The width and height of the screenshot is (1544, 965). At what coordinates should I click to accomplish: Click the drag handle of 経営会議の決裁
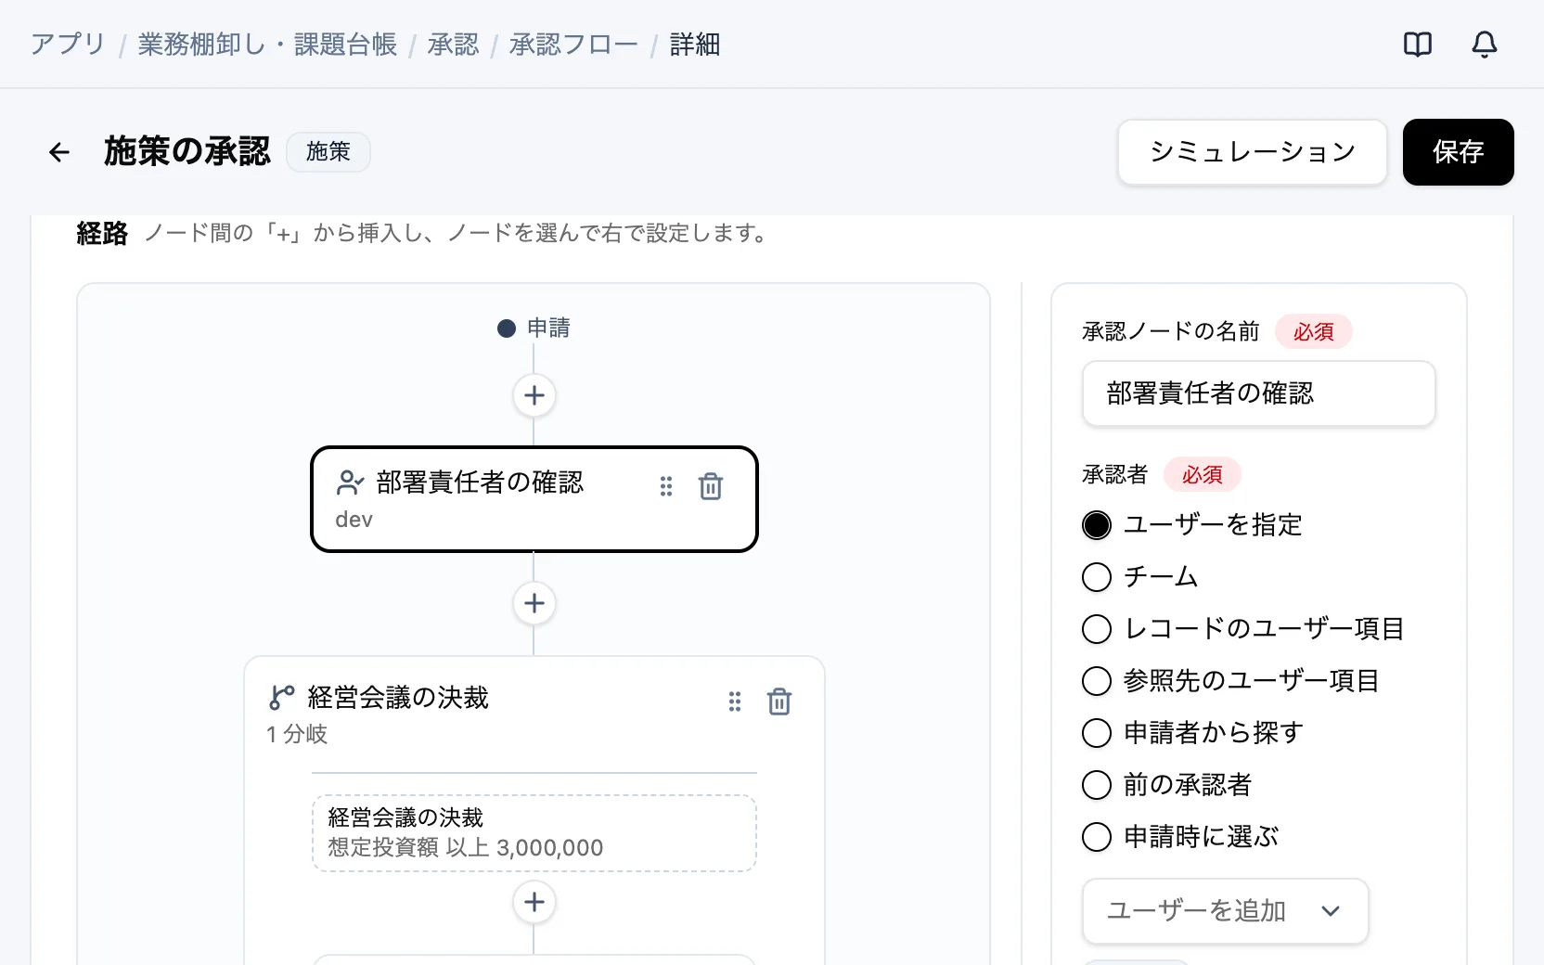(735, 701)
